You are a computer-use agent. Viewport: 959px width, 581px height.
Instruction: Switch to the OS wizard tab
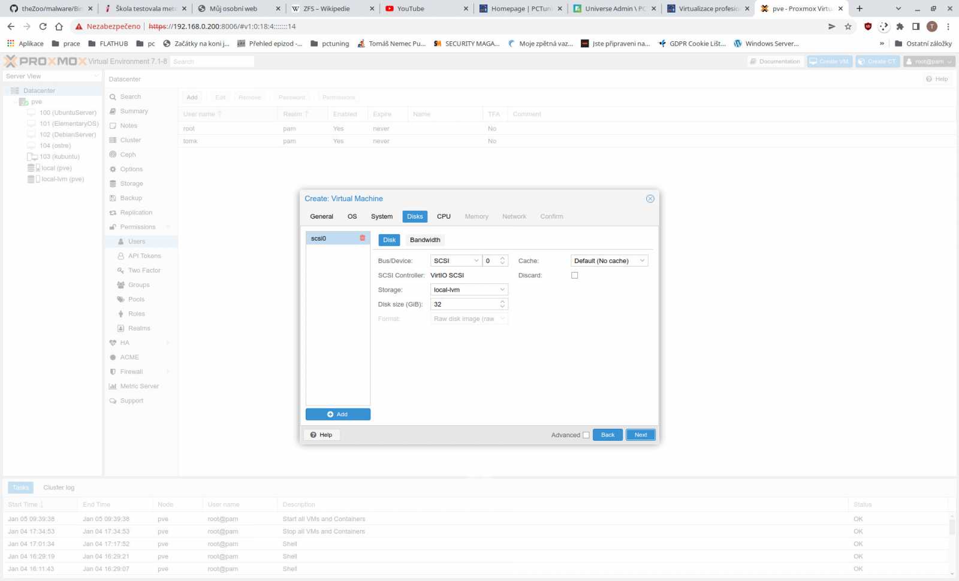352,216
